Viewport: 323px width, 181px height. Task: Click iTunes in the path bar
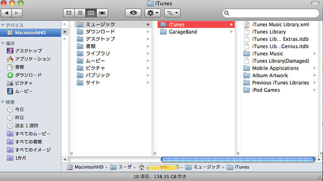[x=238, y=167]
